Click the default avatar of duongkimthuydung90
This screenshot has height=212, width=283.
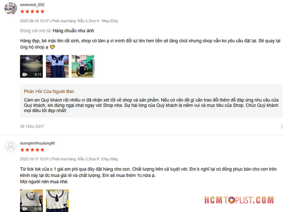coord(11,147)
